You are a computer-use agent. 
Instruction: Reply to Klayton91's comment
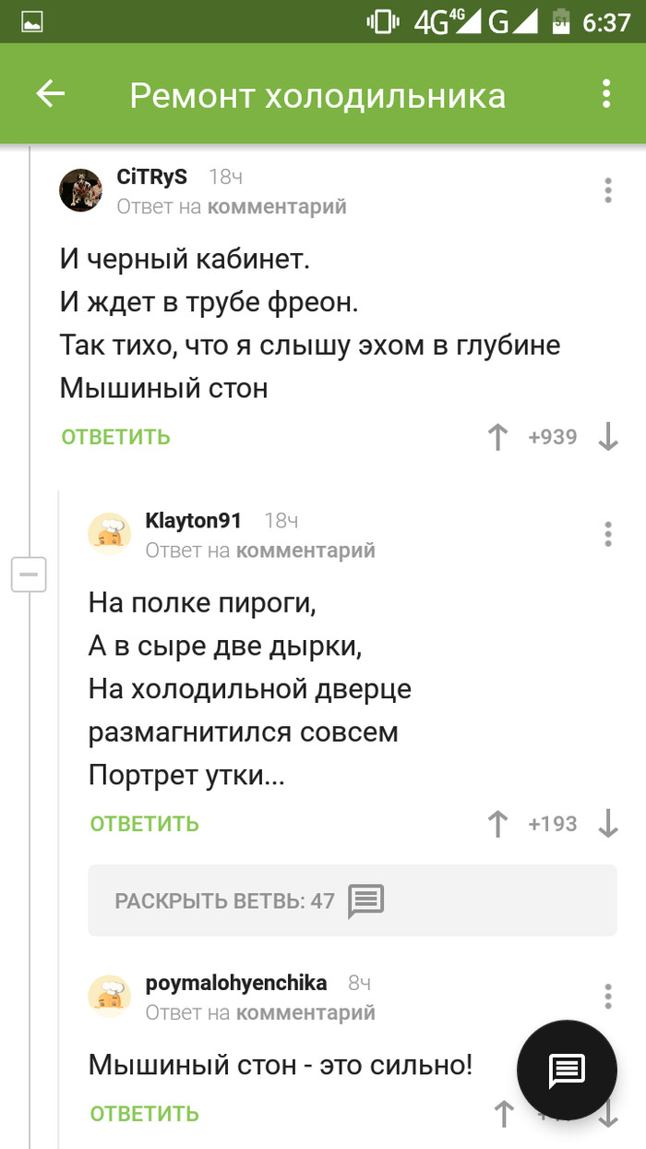[x=145, y=823]
